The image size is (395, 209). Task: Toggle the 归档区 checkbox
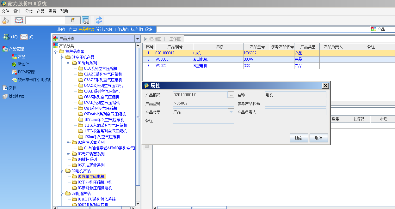[146, 39]
